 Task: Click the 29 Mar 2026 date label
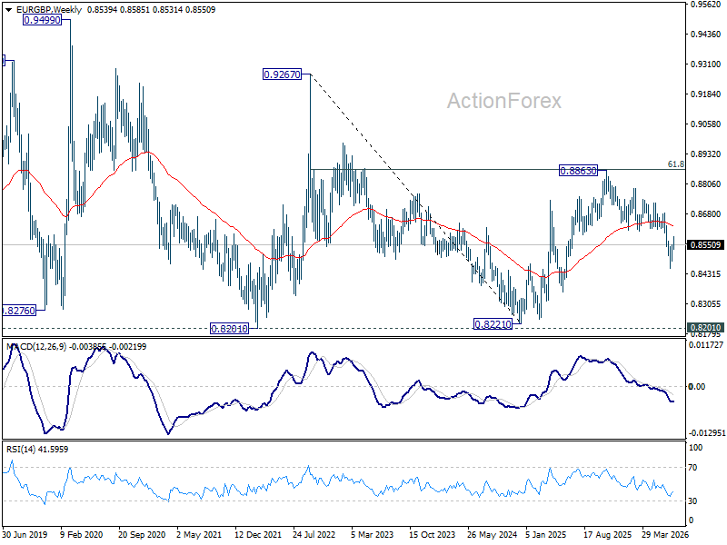(665, 534)
